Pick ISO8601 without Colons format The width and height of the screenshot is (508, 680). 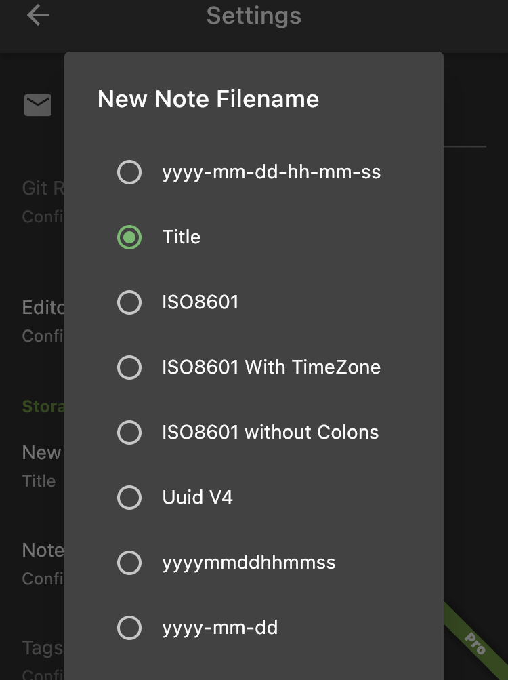[x=270, y=432]
